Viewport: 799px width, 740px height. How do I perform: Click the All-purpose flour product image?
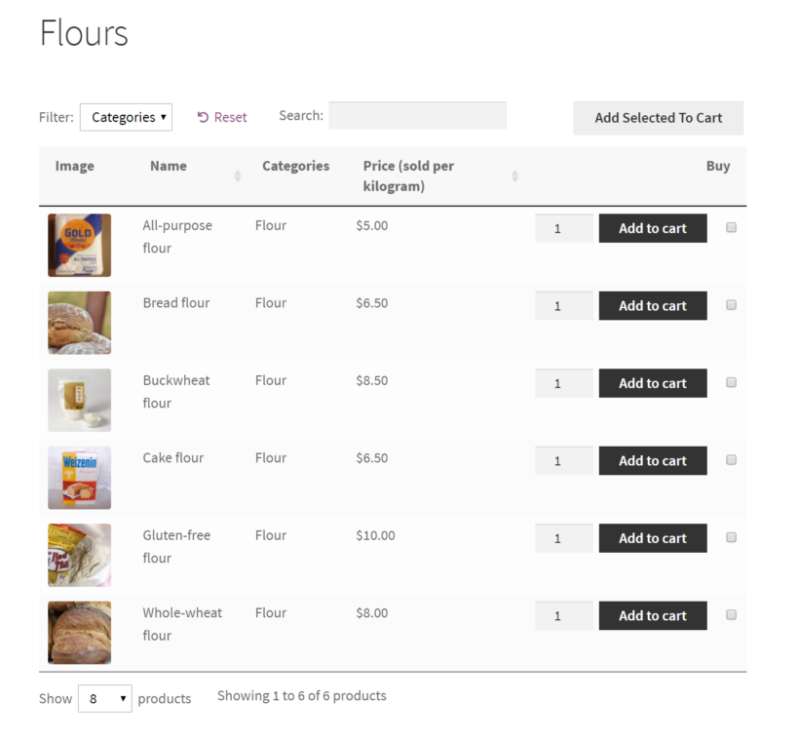[79, 245]
